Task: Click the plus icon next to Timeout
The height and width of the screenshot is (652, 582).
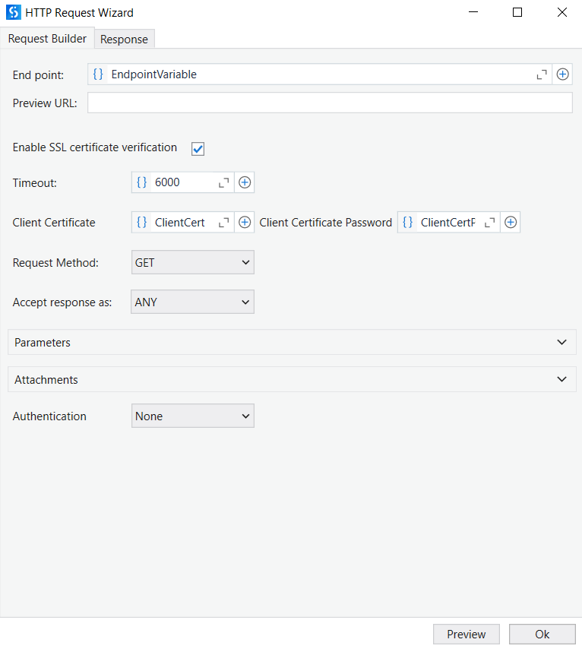Action: coord(245,182)
